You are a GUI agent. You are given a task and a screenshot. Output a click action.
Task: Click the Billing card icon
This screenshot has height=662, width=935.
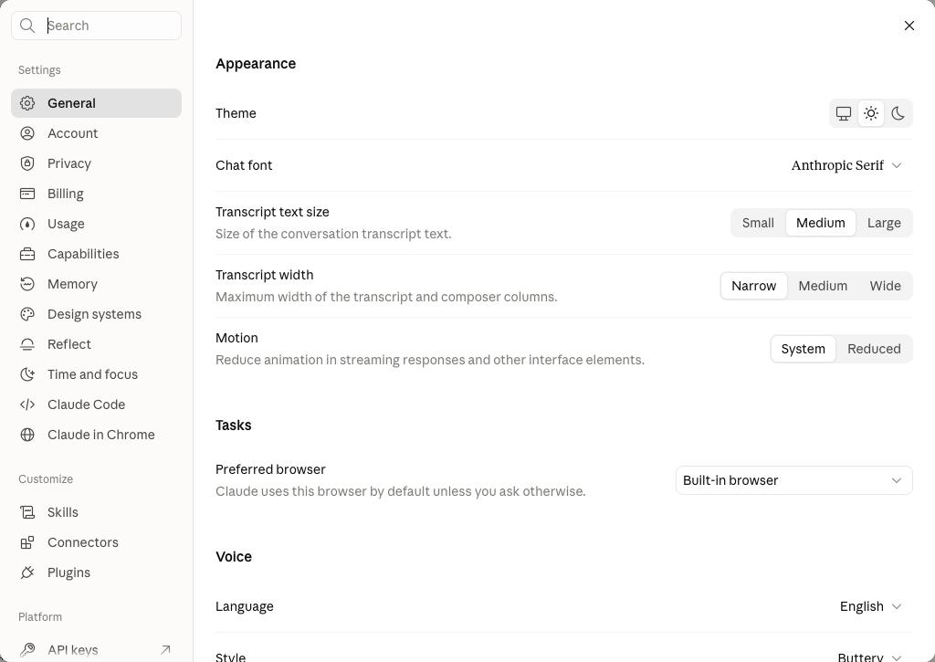coord(27,194)
